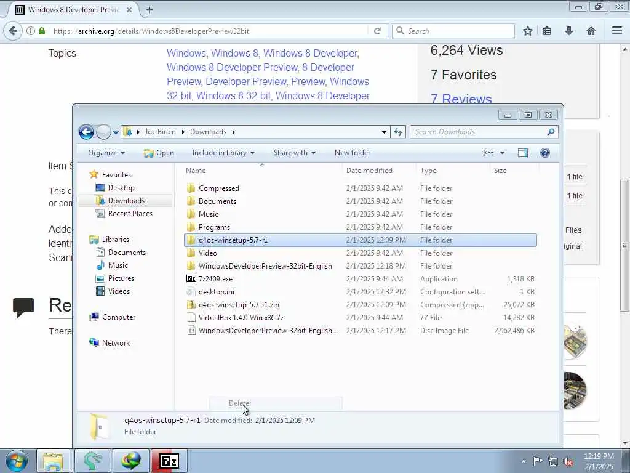Screen dimensions: 630x473
Task: Click Downloads in the breadcrumb path
Action: (208, 132)
